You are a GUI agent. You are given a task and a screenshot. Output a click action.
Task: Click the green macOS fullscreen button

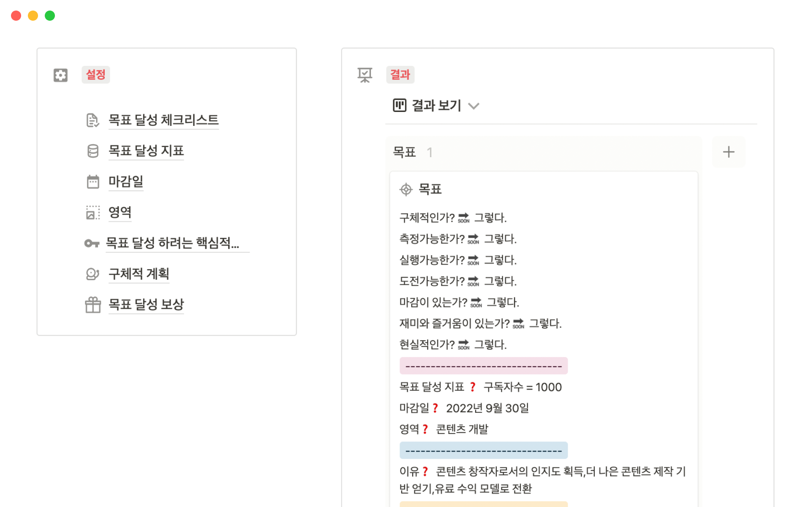(x=50, y=16)
